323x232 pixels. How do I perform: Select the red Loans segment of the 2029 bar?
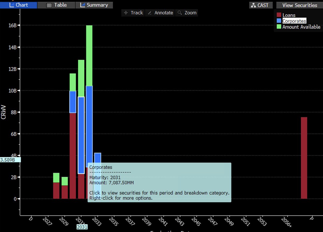pos(65,192)
